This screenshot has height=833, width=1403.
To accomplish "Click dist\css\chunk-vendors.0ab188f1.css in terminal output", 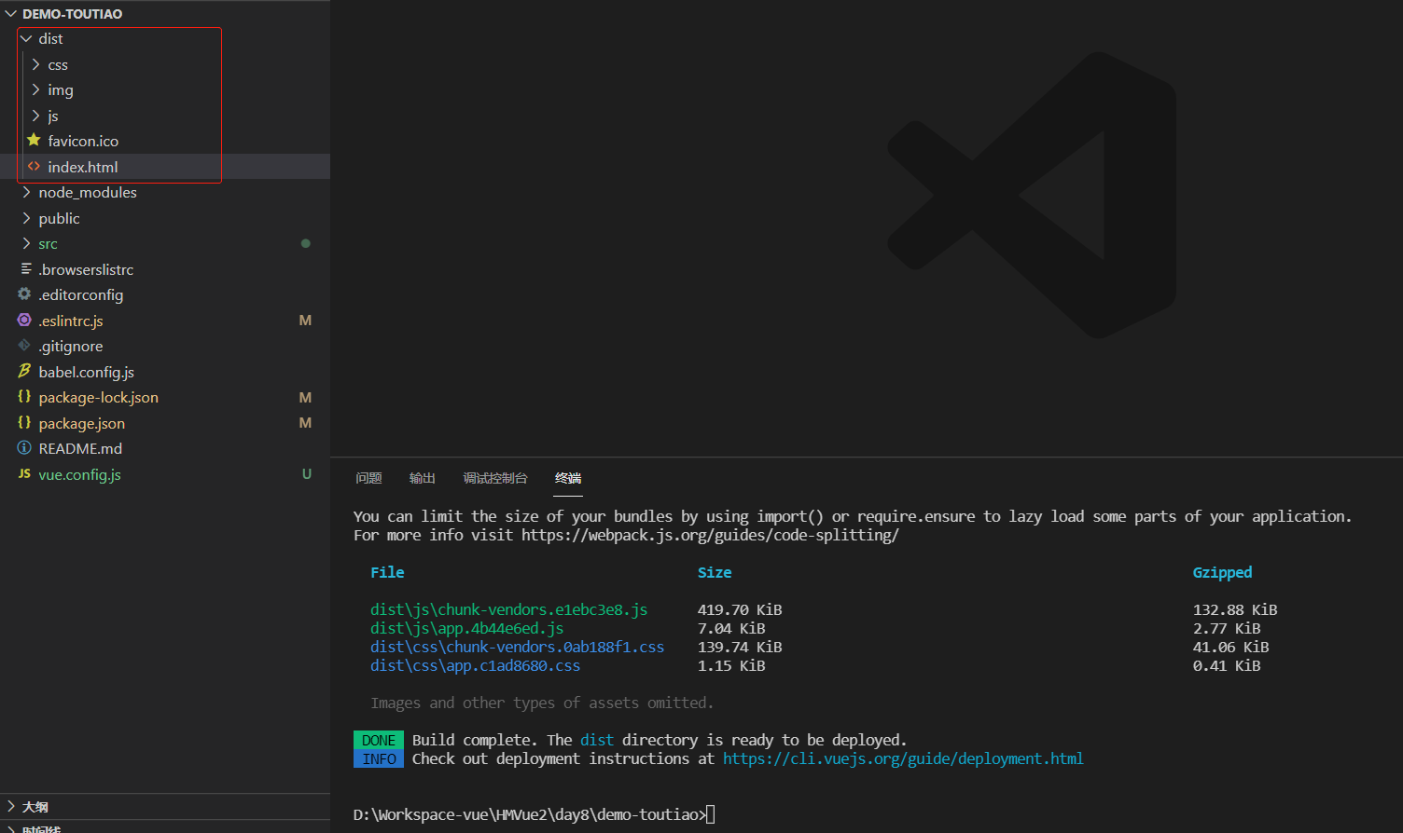I will coord(517,647).
